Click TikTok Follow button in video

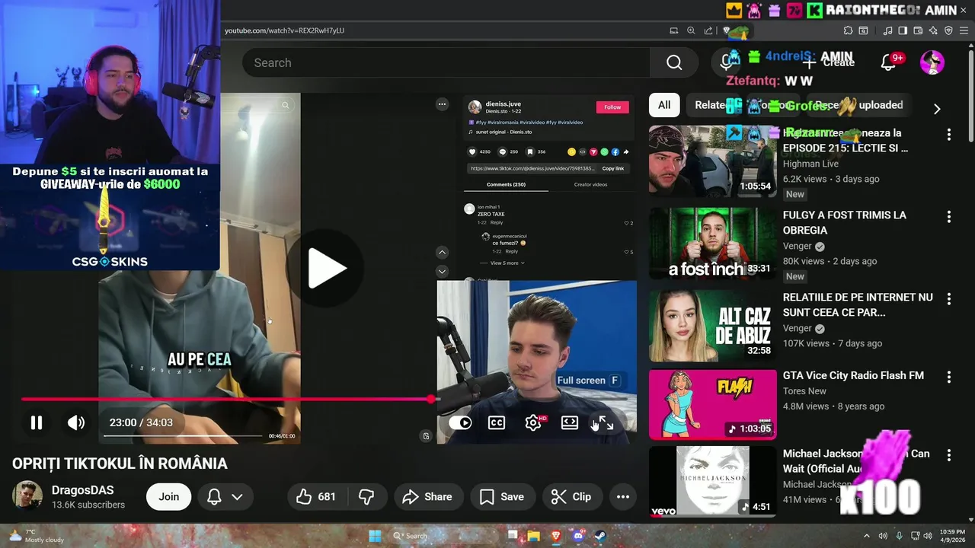click(x=612, y=107)
